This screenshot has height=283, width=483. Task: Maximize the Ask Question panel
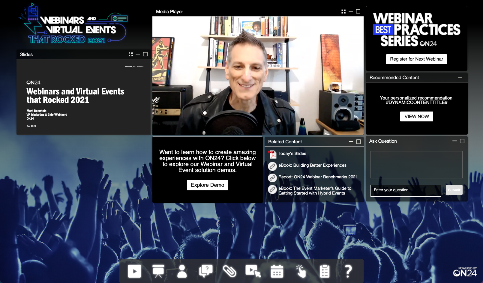(462, 141)
